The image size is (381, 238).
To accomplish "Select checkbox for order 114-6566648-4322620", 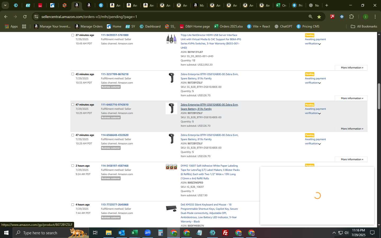I will [73, 135].
